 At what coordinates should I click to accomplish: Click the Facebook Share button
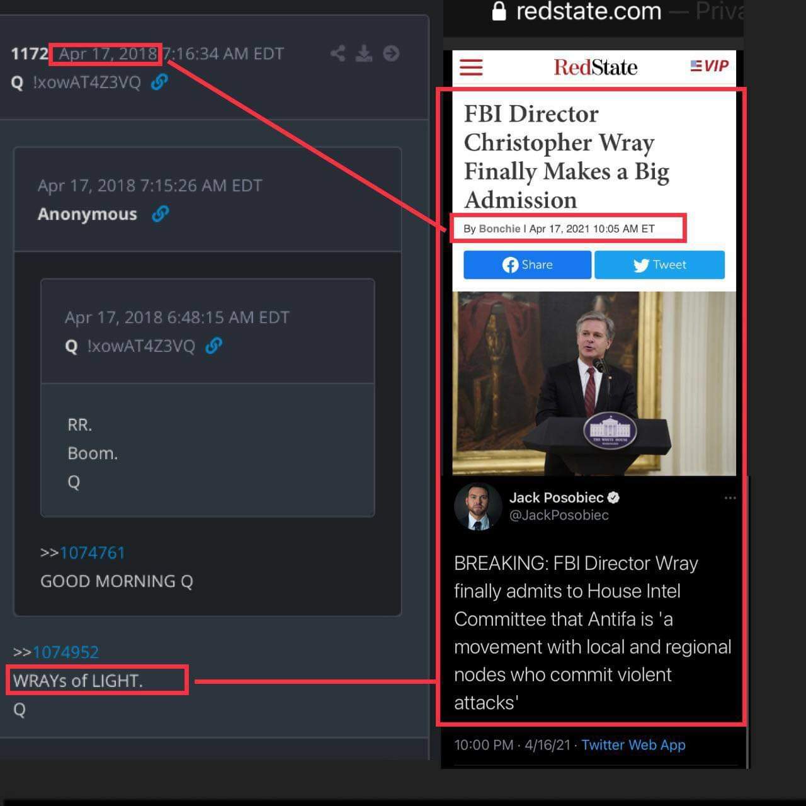pyautogui.click(x=528, y=264)
